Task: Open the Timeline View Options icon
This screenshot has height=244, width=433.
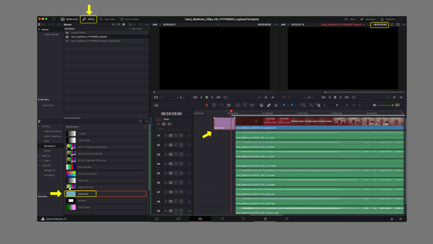Action: pyautogui.click(x=156, y=105)
